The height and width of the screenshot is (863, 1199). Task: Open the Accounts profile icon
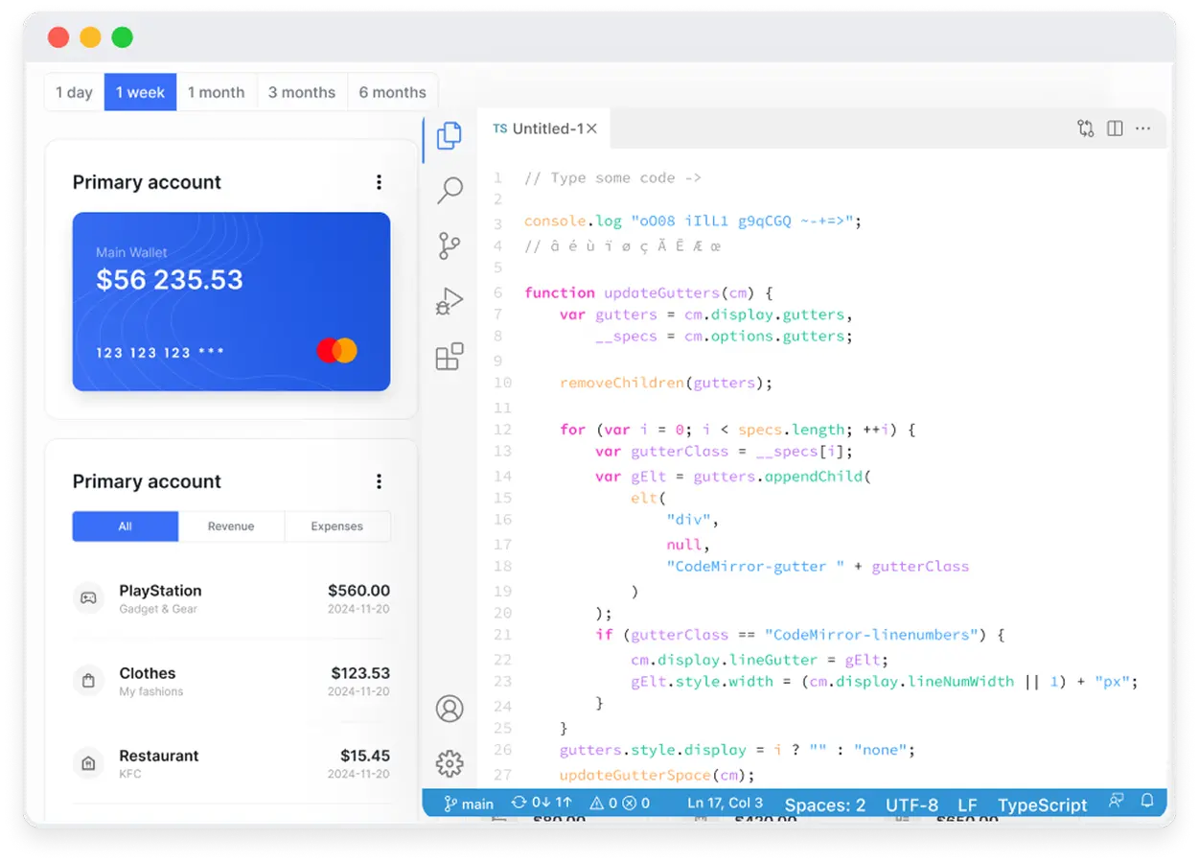[450, 709]
